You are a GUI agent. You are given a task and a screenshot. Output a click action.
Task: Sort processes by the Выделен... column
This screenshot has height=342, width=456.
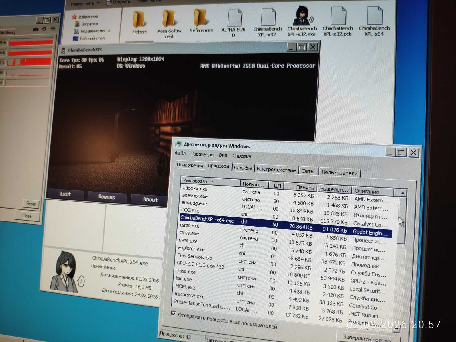pos(334,189)
